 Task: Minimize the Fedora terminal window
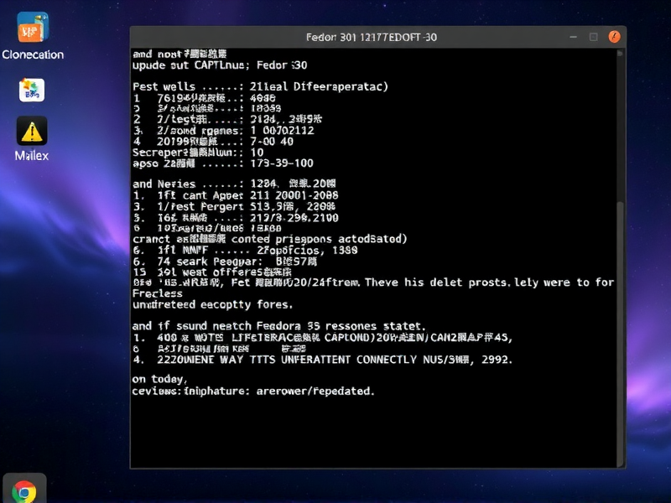click(573, 37)
